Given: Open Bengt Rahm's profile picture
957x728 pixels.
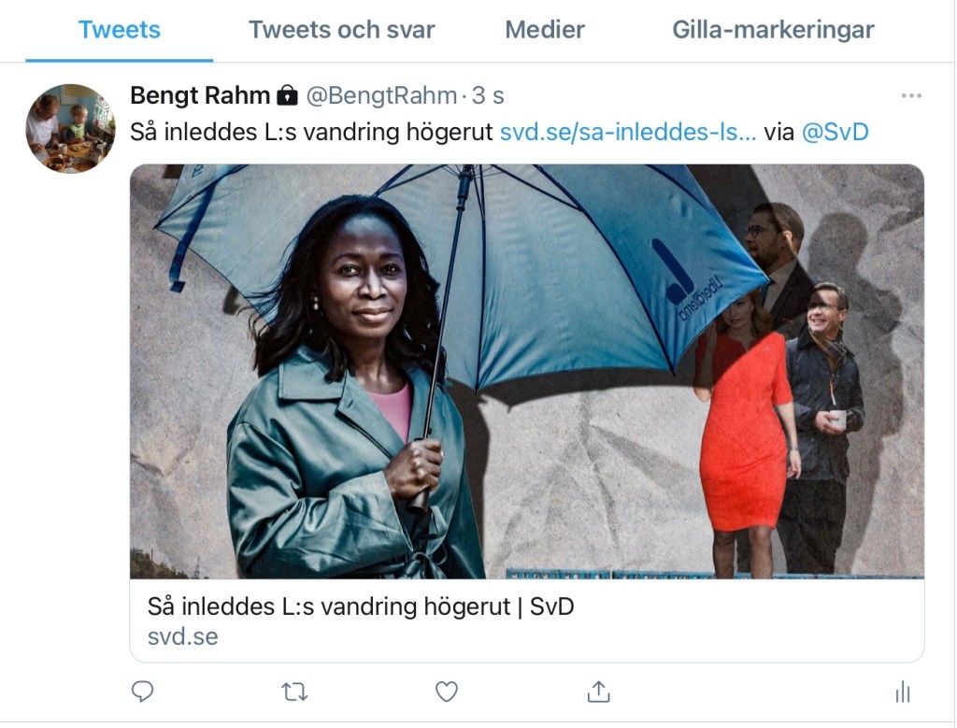Looking at the screenshot, I should click(x=70, y=128).
